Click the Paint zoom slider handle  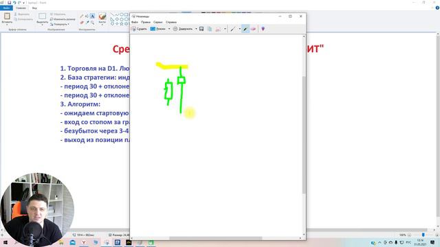(423, 235)
